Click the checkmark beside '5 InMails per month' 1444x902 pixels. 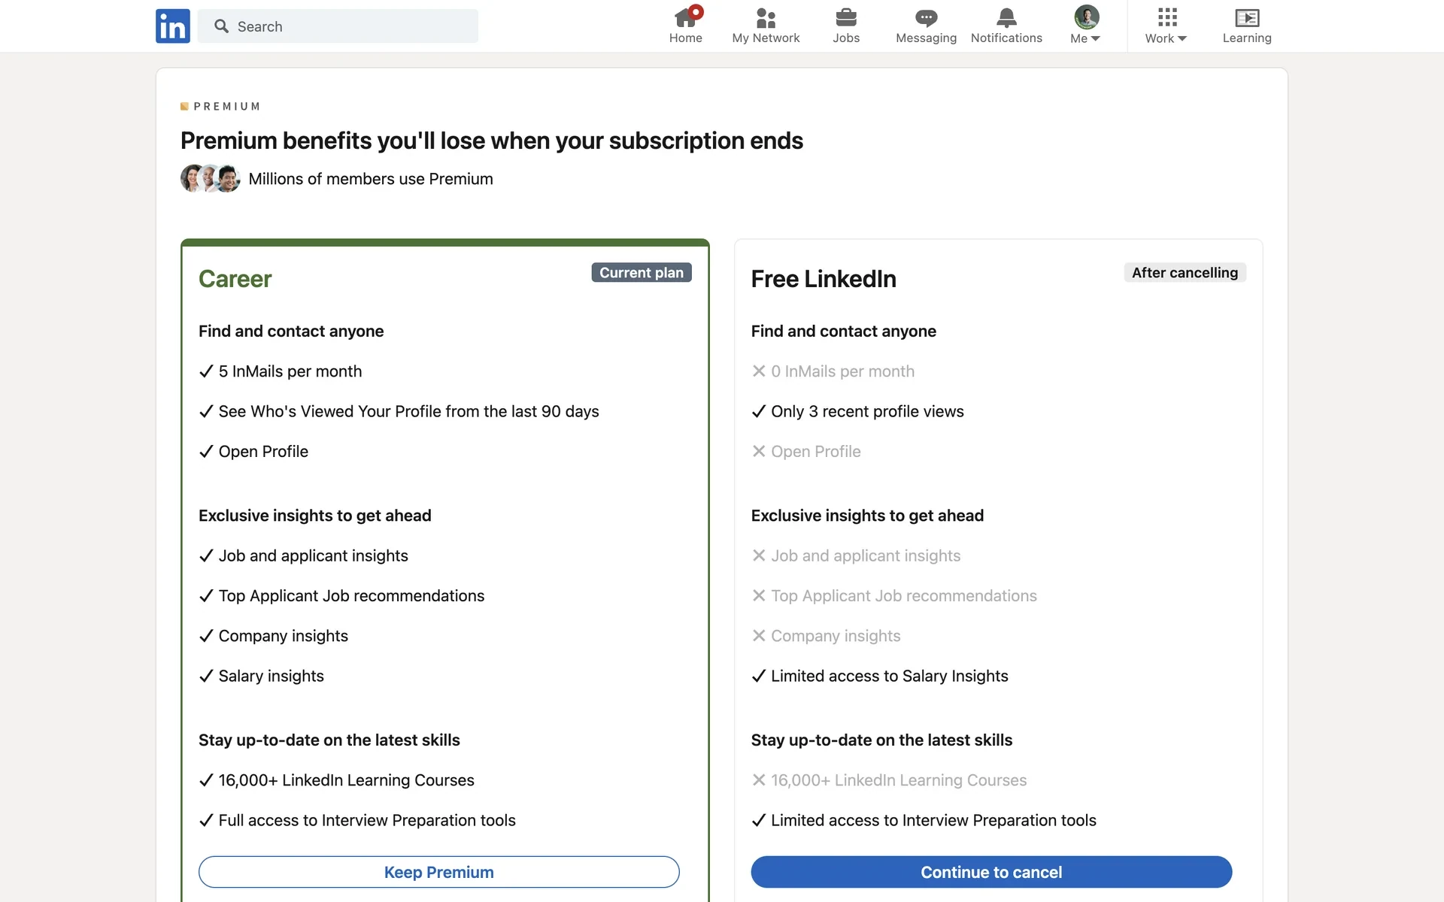coord(206,371)
